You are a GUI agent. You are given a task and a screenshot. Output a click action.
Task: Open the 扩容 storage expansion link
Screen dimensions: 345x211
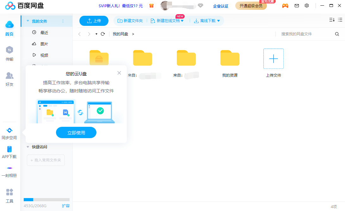click(65, 205)
